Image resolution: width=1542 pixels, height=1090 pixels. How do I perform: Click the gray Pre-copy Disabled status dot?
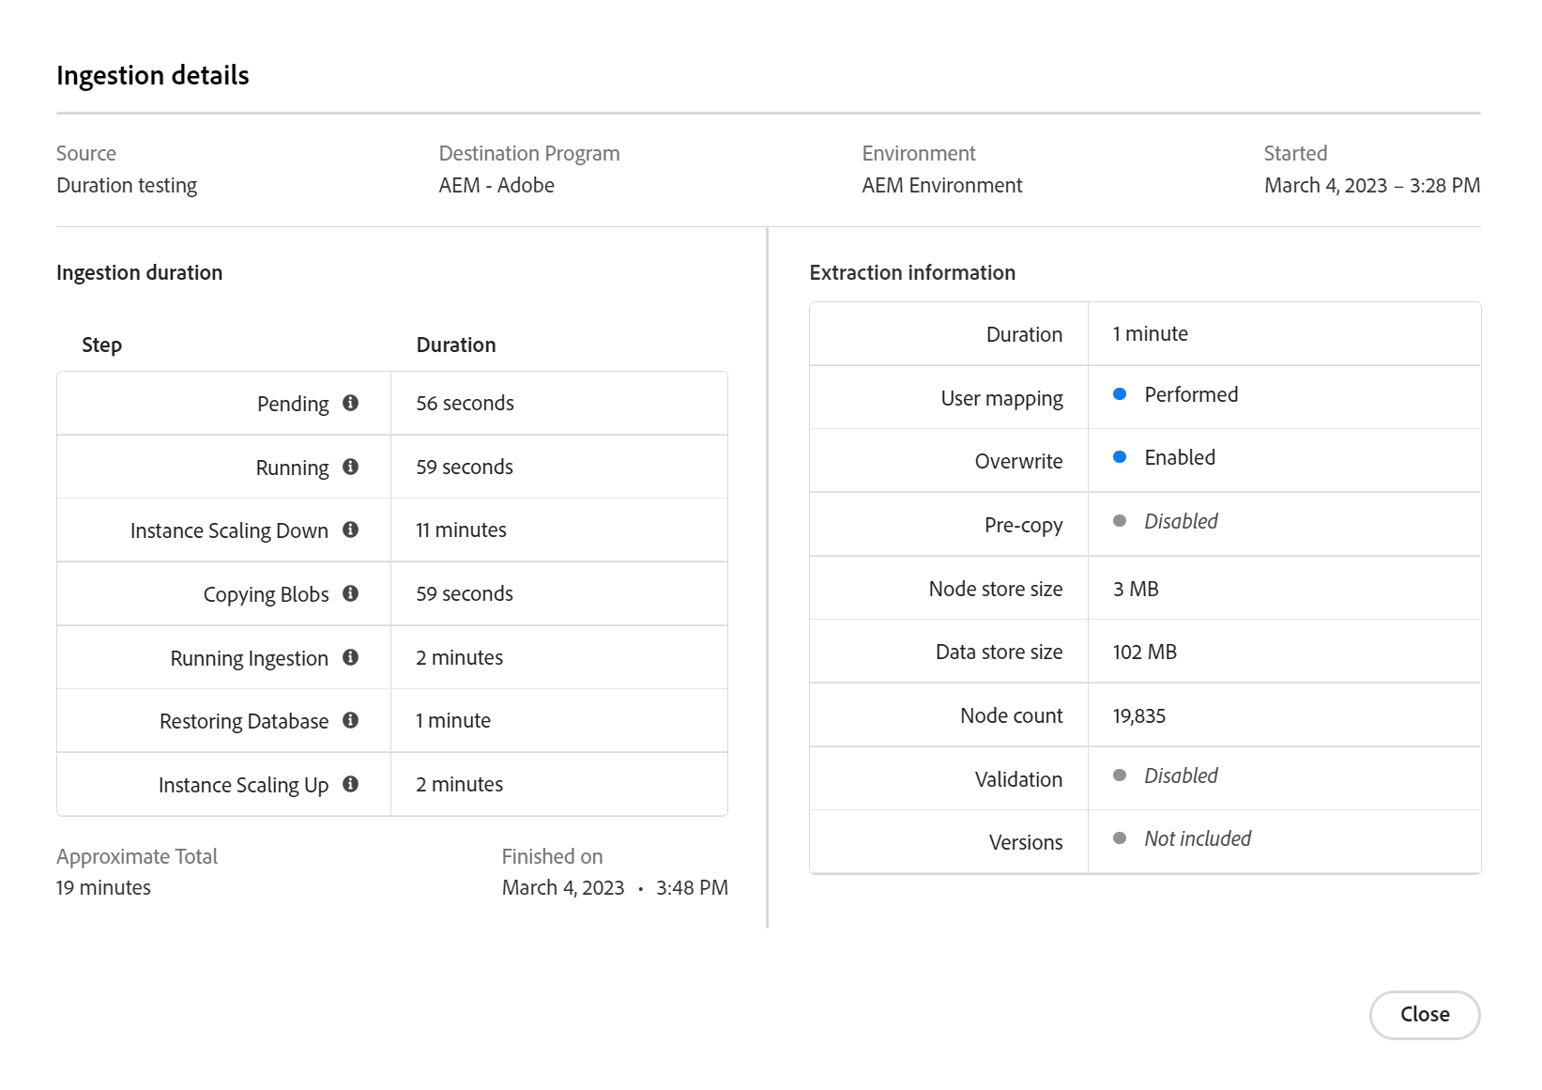pyautogui.click(x=1120, y=521)
